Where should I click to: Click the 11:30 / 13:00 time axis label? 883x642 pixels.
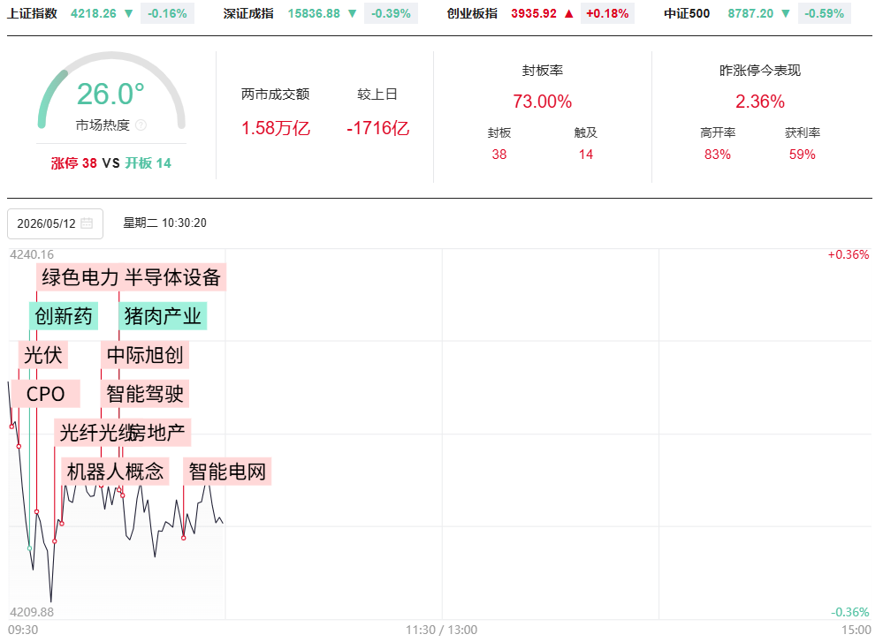[442, 630]
